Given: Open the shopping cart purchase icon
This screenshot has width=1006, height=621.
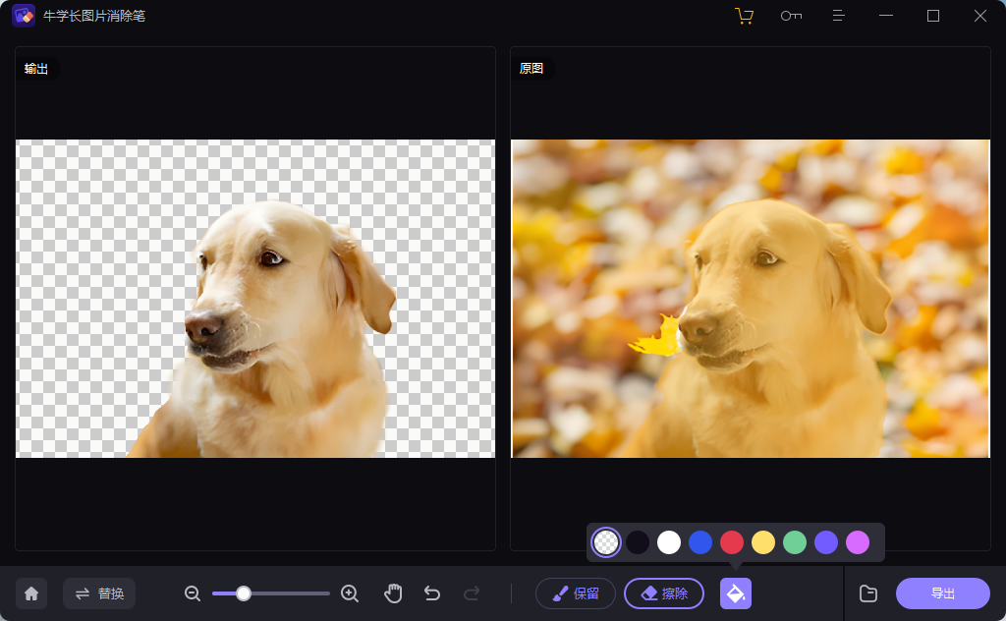Looking at the screenshot, I should click(x=744, y=16).
